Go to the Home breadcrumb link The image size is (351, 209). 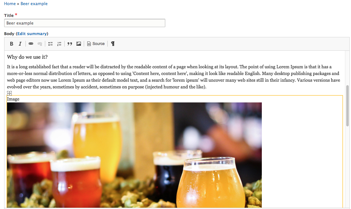click(x=10, y=4)
